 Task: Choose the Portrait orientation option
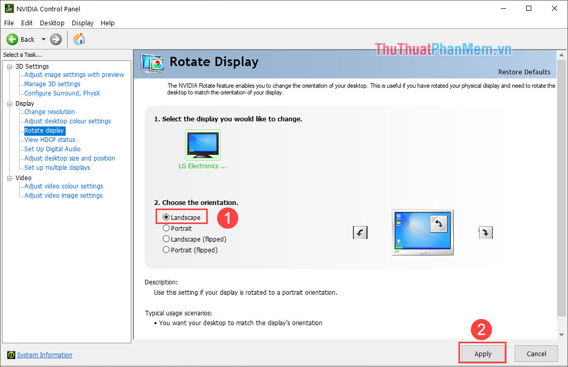click(x=166, y=228)
